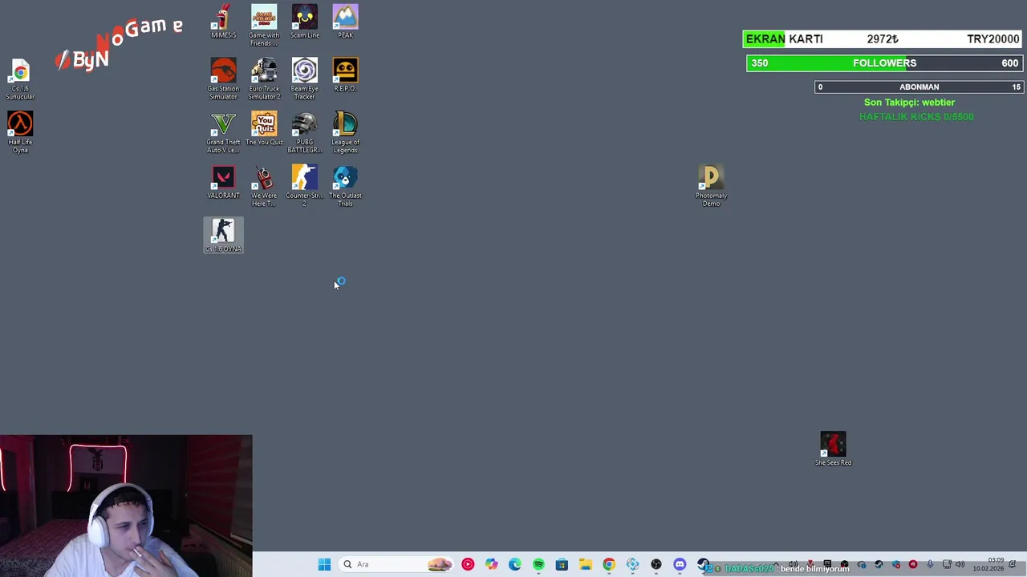Select PUBG BATTLEGROUNDS desktop icon
1027x577 pixels.
(305, 132)
